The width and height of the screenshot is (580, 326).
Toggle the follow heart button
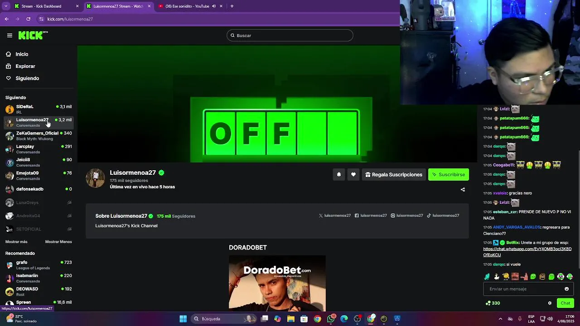click(x=353, y=174)
